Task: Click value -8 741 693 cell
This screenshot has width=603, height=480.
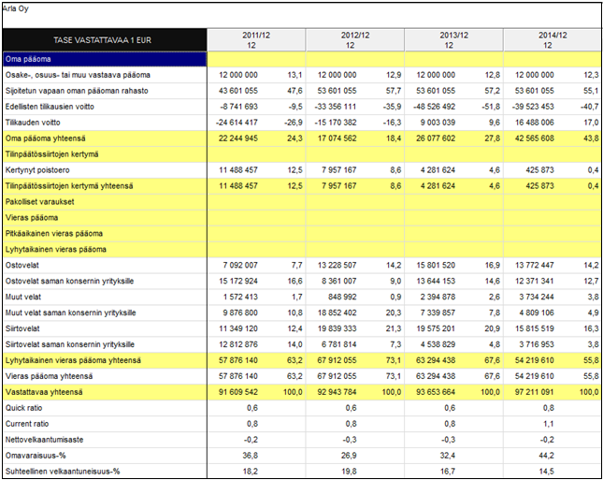Action: click(x=240, y=107)
